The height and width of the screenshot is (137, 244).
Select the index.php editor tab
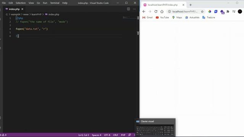coord(14,9)
